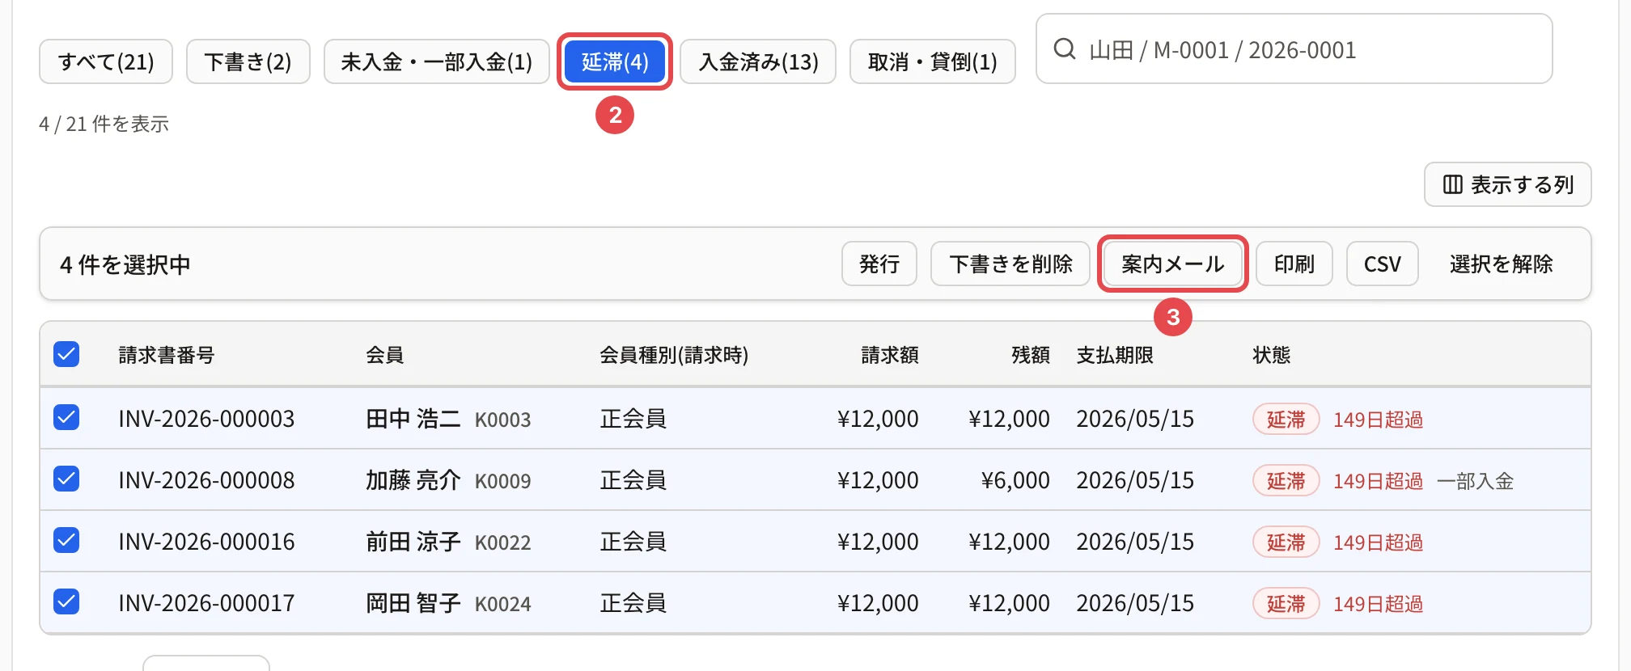Switch to the 下書き(2) filter

[248, 61]
